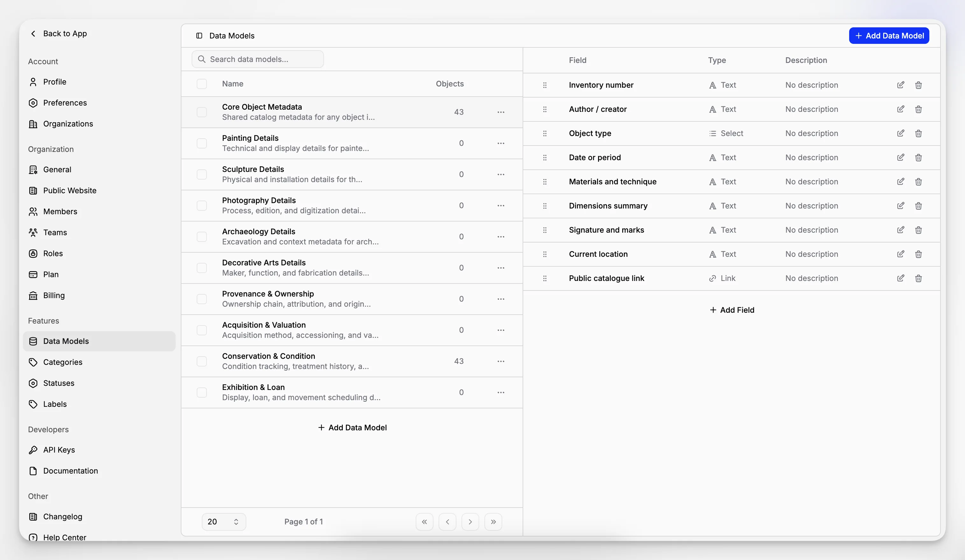The height and width of the screenshot is (560, 965).
Task: Open the more options menu for Conservation & Condition
Action: [501, 361]
